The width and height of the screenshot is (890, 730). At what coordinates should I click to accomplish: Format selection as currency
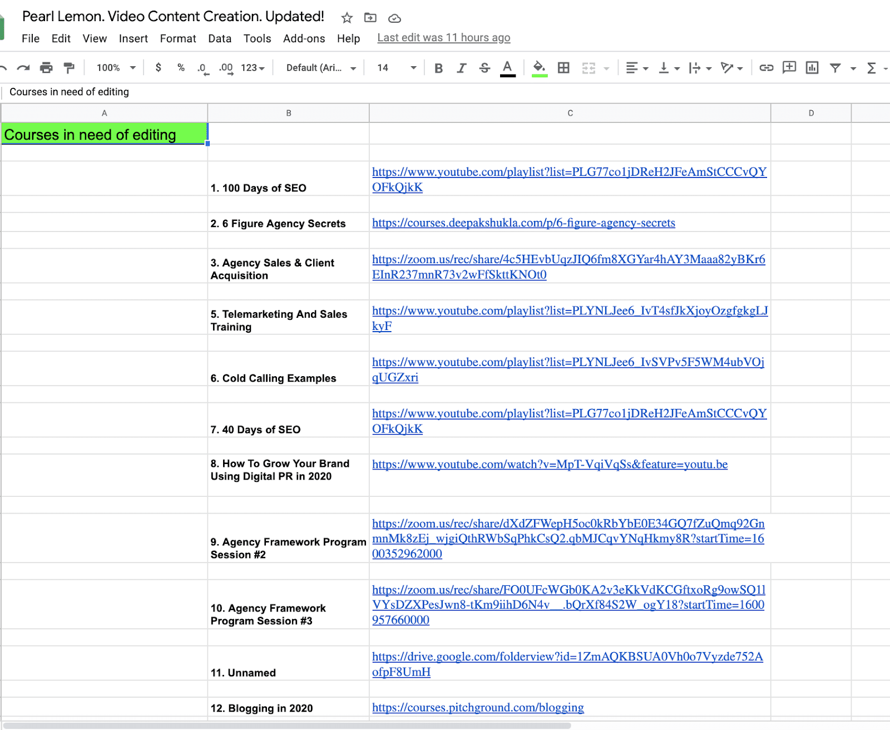[159, 68]
